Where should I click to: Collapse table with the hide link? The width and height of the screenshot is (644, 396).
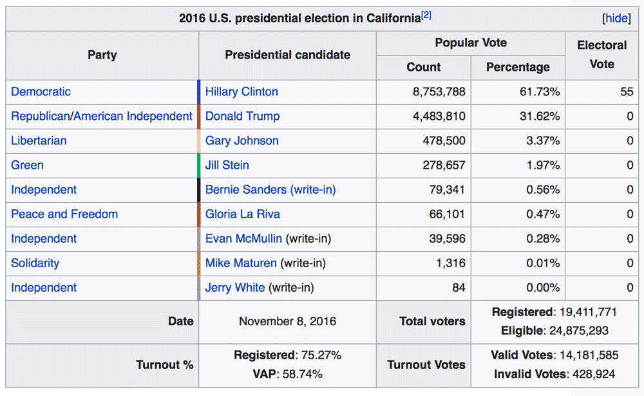click(616, 18)
